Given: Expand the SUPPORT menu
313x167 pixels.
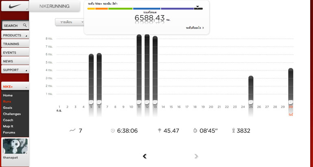Looking at the screenshot, I should point(15,70).
